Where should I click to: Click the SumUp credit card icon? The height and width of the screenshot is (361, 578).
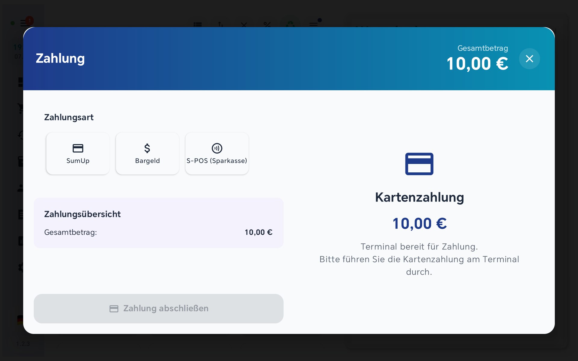(x=78, y=148)
